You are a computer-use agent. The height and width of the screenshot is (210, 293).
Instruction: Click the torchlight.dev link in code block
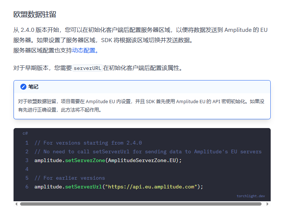coord(251,196)
